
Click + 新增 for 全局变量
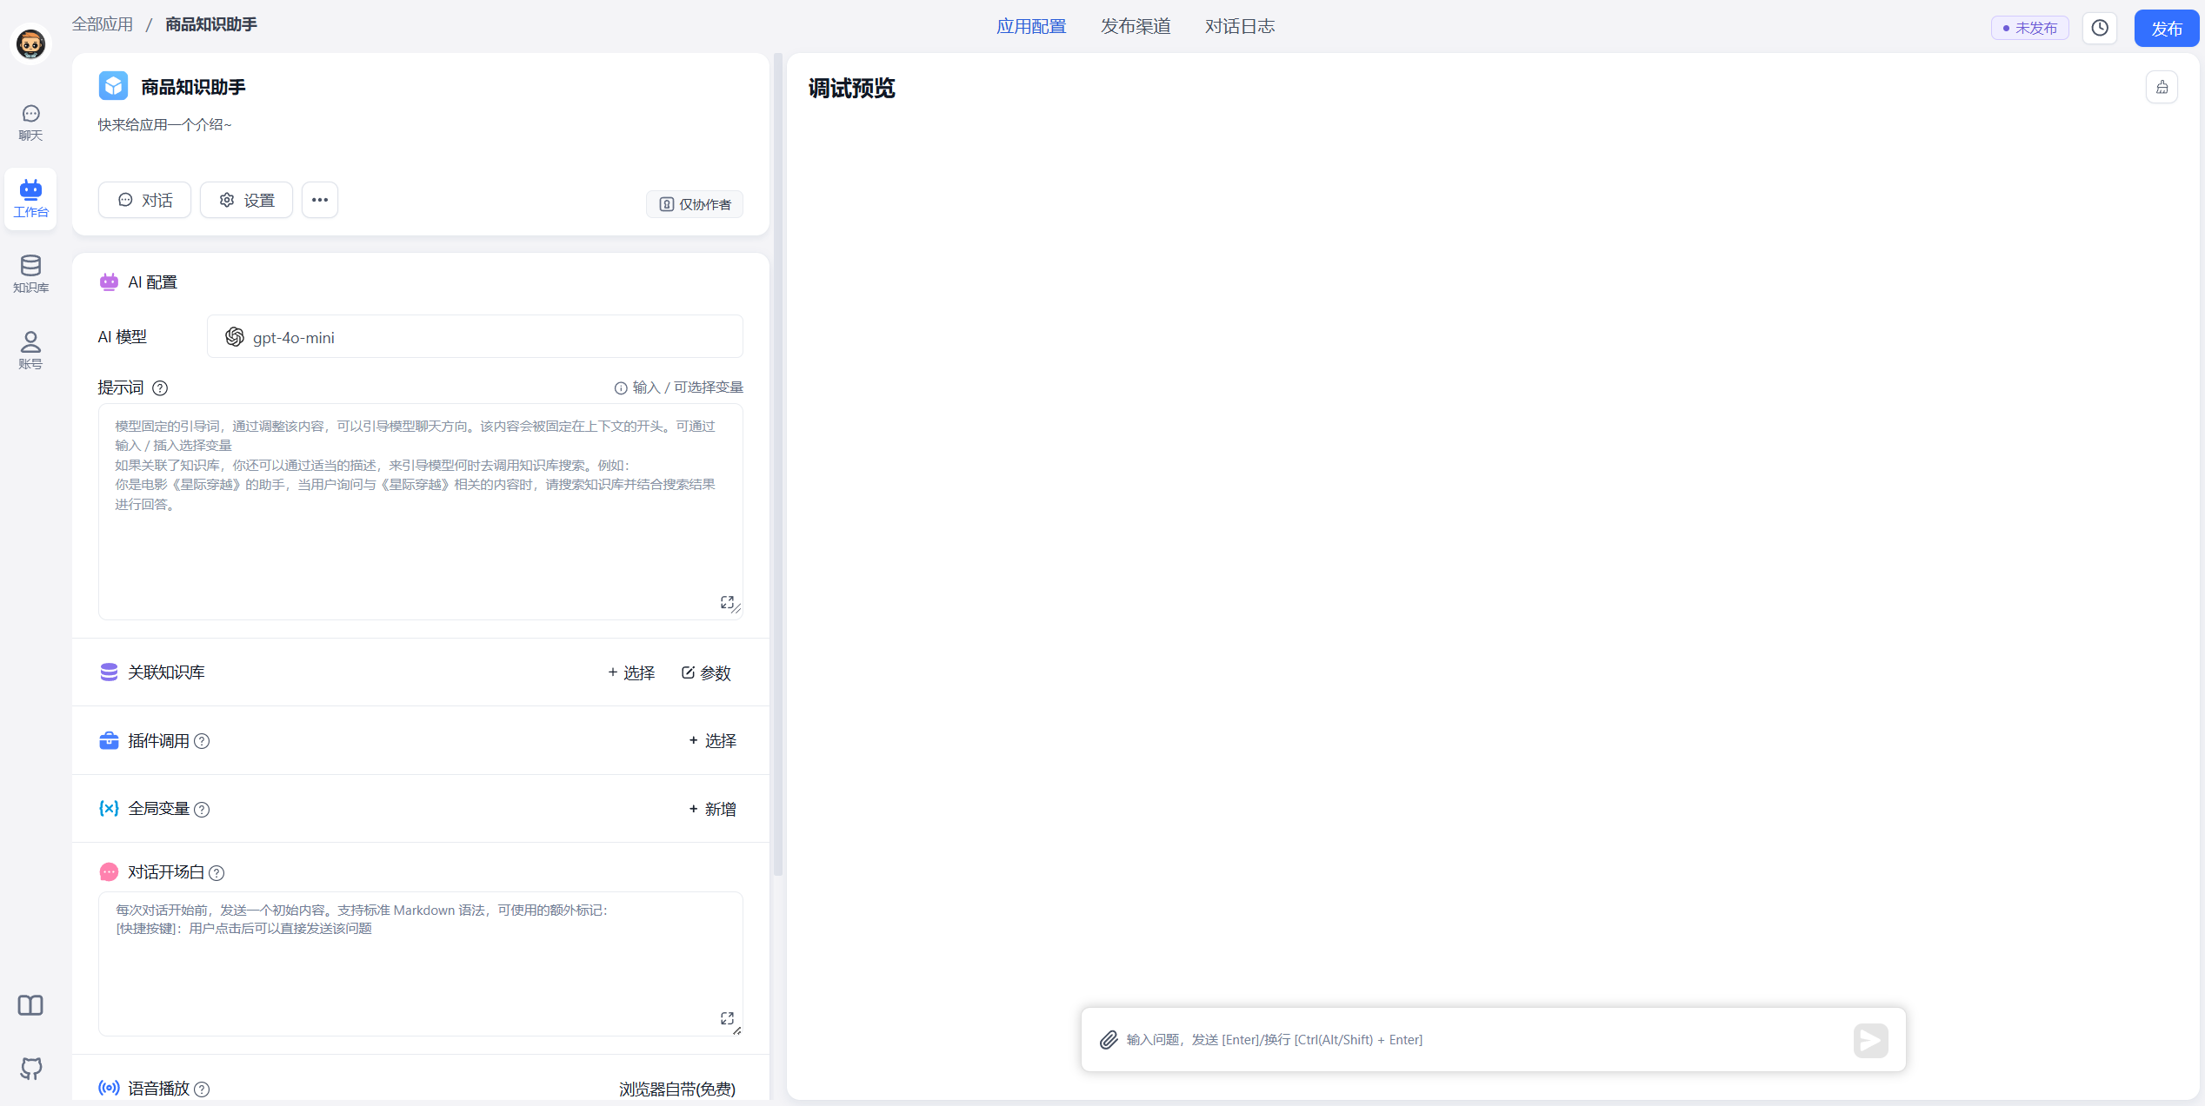[x=712, y=809]
